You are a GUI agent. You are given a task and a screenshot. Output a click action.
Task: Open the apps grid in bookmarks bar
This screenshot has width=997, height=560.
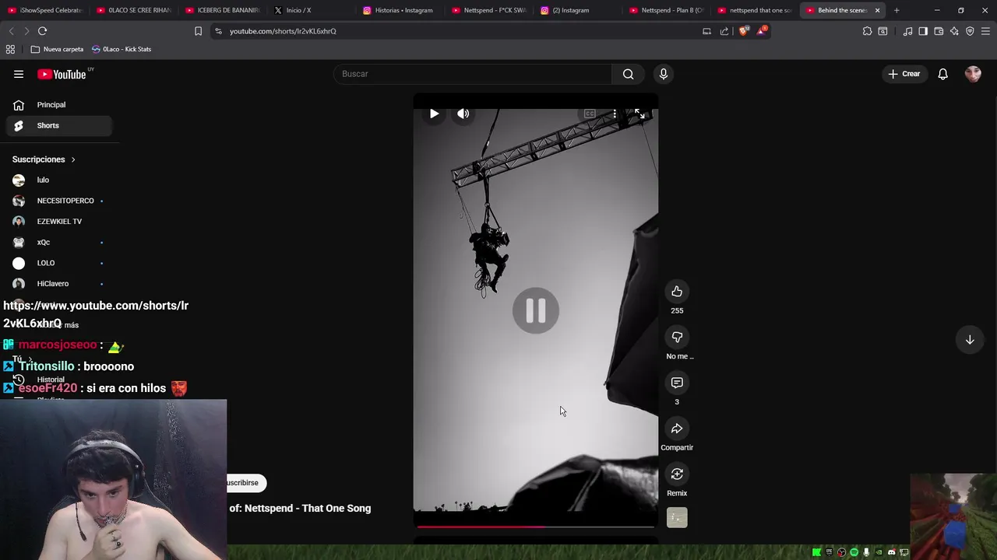pos(10,49)
